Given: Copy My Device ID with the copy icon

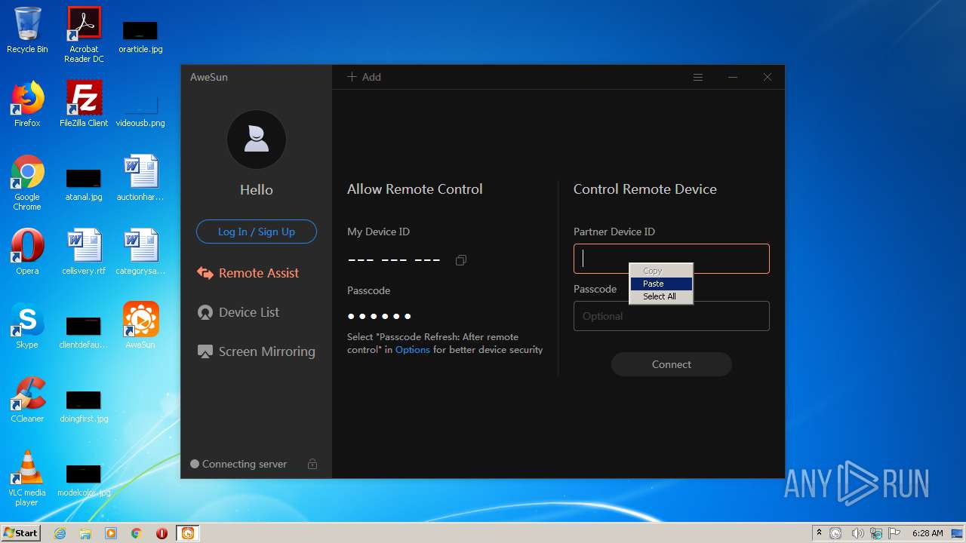Looking at the screenshot, I should pyautogui.click(x=460, y=260).
